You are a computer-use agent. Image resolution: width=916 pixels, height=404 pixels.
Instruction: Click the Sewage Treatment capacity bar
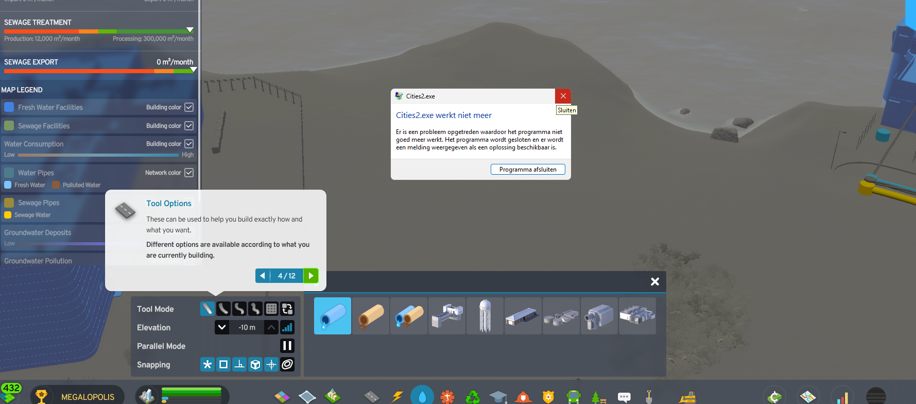[x=98, y=31]
